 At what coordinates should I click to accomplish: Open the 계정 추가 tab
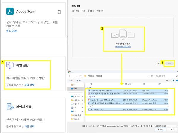[x=100, y=11]
